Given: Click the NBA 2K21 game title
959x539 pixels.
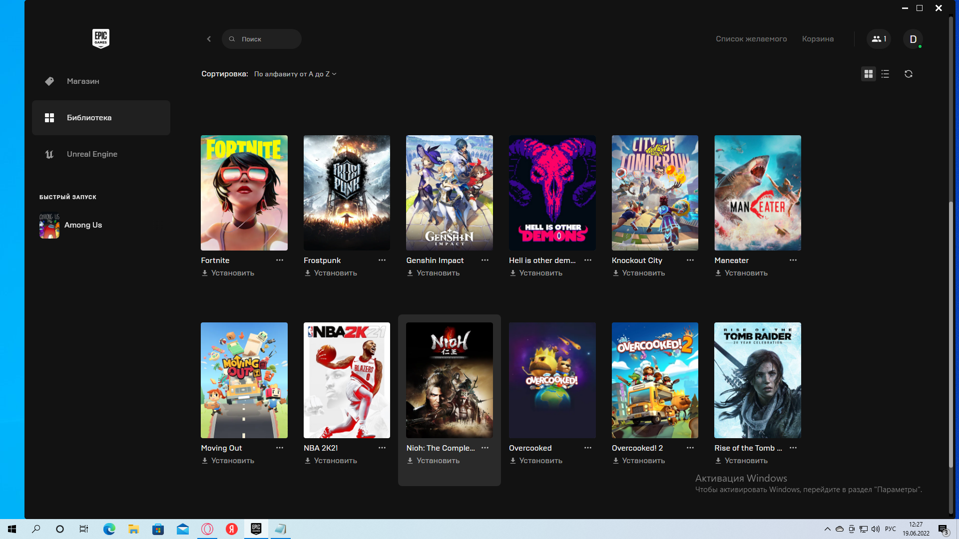Looking at the screenshot, I should 321,448.
